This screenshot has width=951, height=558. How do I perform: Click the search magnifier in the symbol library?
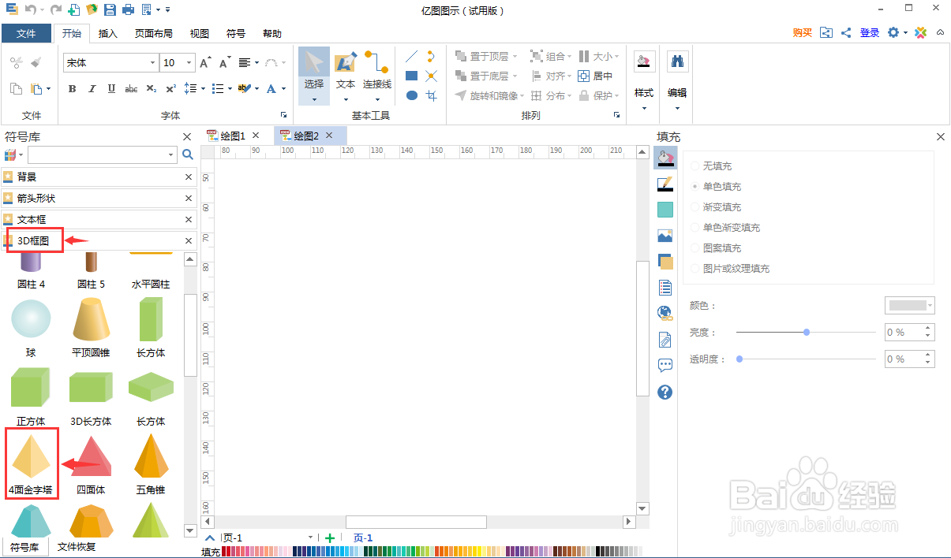[x=186, y=154]
